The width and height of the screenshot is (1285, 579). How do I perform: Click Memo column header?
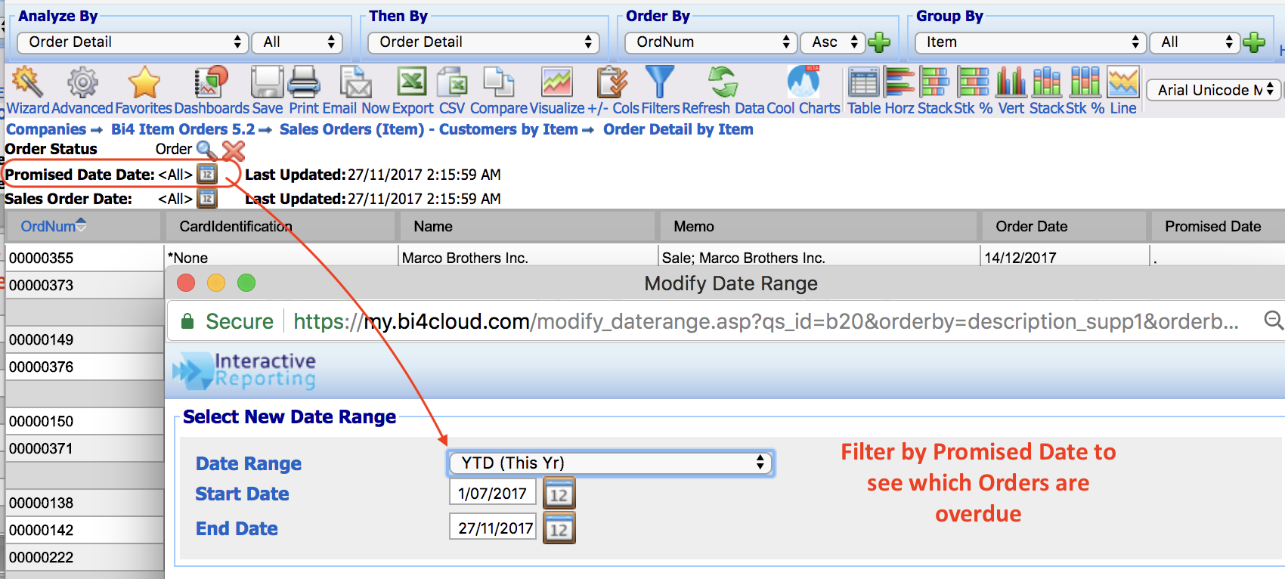(694, 226)
